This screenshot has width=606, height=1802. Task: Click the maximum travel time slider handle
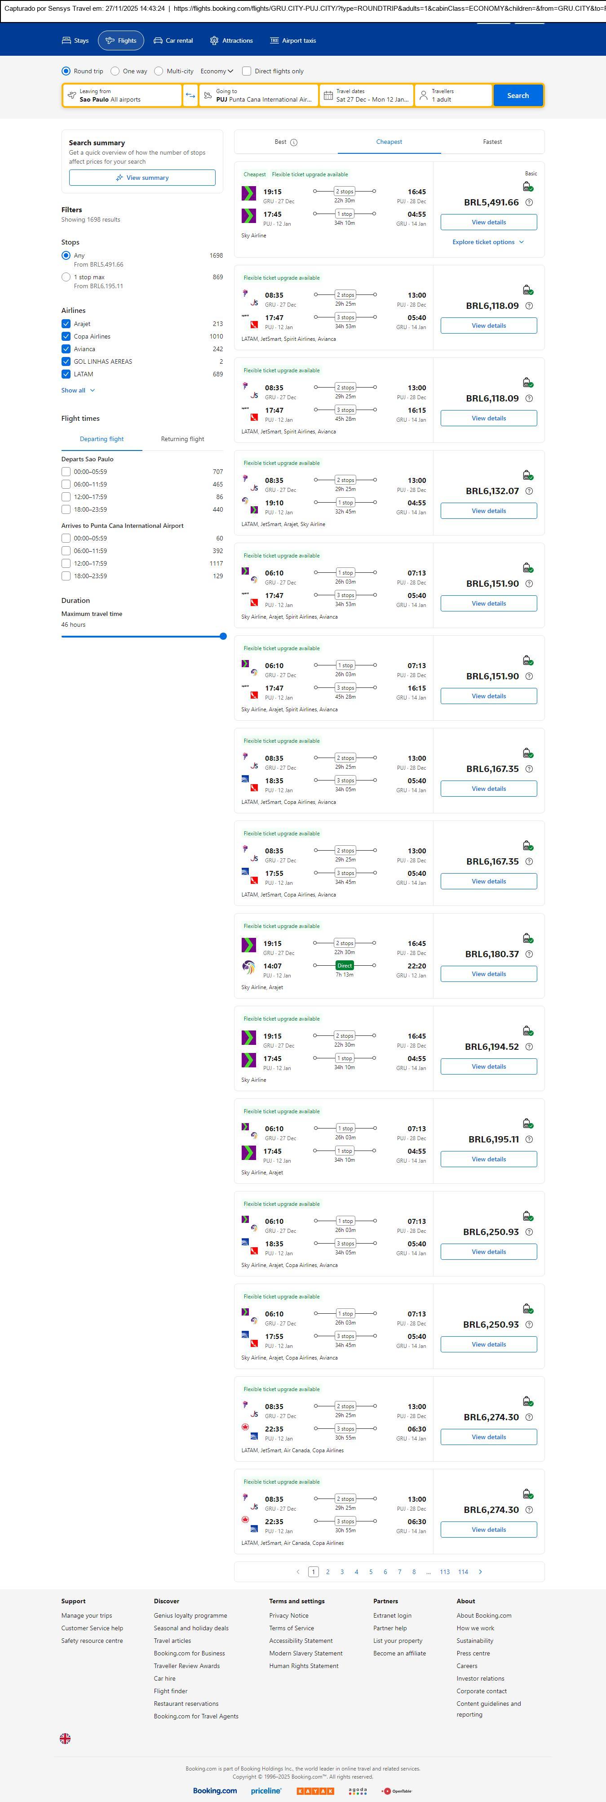(x=223, y=637)
